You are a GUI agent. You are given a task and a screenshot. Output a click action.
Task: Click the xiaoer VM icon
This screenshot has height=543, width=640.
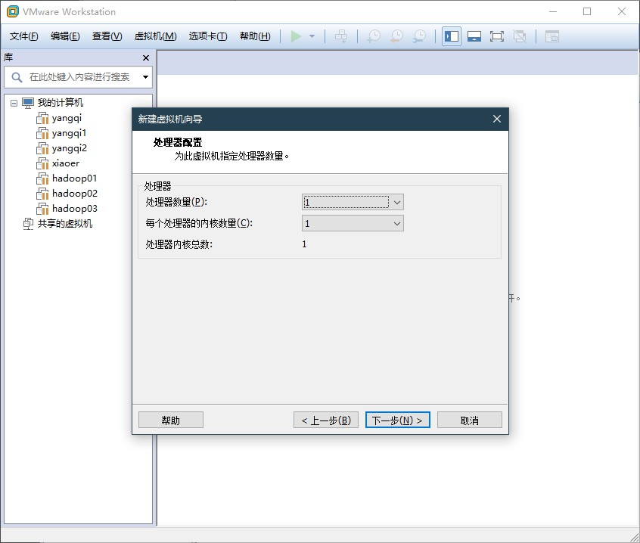pos(42,163)
